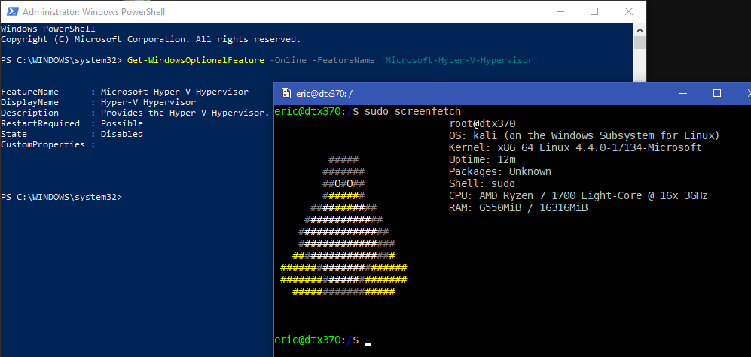Click the 'Provides the Hyper-V Hypervisor.' description
751x357 pixels.
[x=185, y=113]
